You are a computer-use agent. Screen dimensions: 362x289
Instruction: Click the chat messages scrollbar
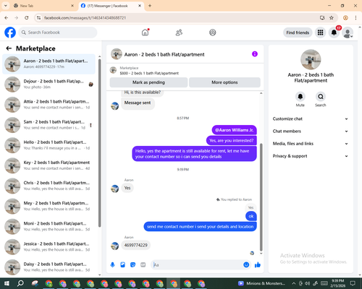point(261,197)
